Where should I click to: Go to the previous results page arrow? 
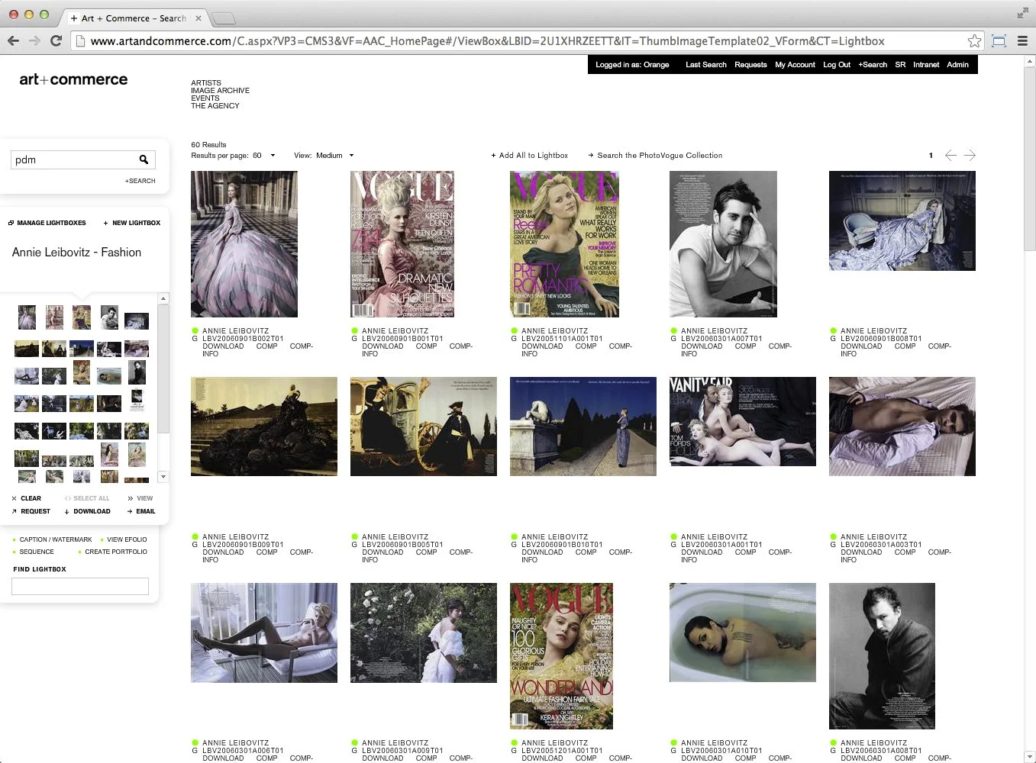[x=950, y=155]
